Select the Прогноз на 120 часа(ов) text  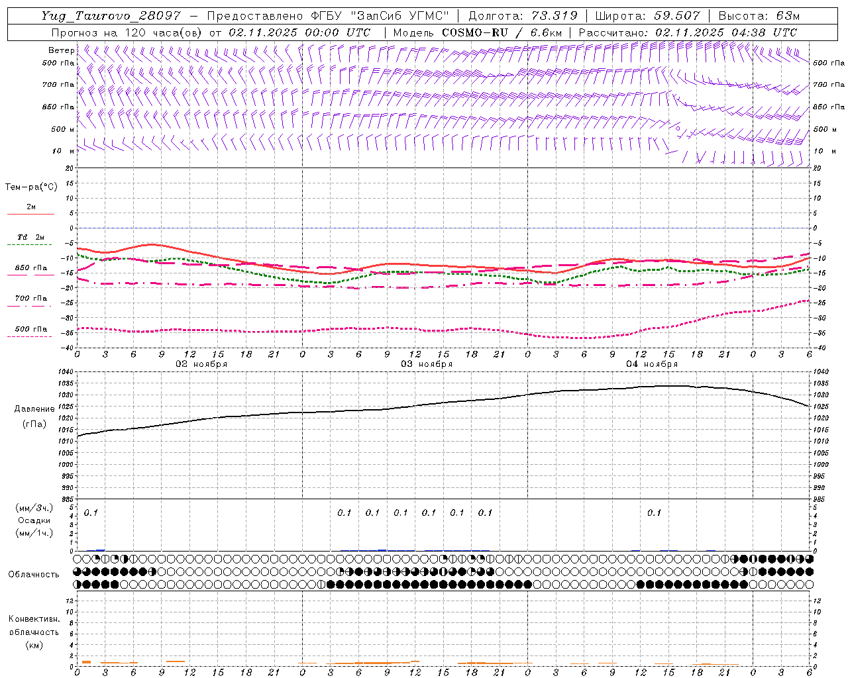(127, 32)
